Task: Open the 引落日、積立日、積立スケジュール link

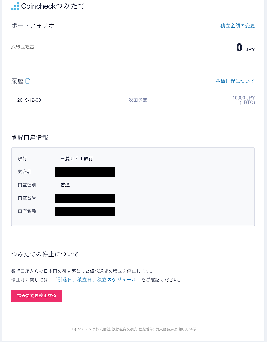Action: tap(97, 280)
